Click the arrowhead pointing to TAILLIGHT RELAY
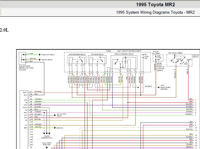Image resolution: width=200 pixels, height=149 pixels. tap(40, 55)
